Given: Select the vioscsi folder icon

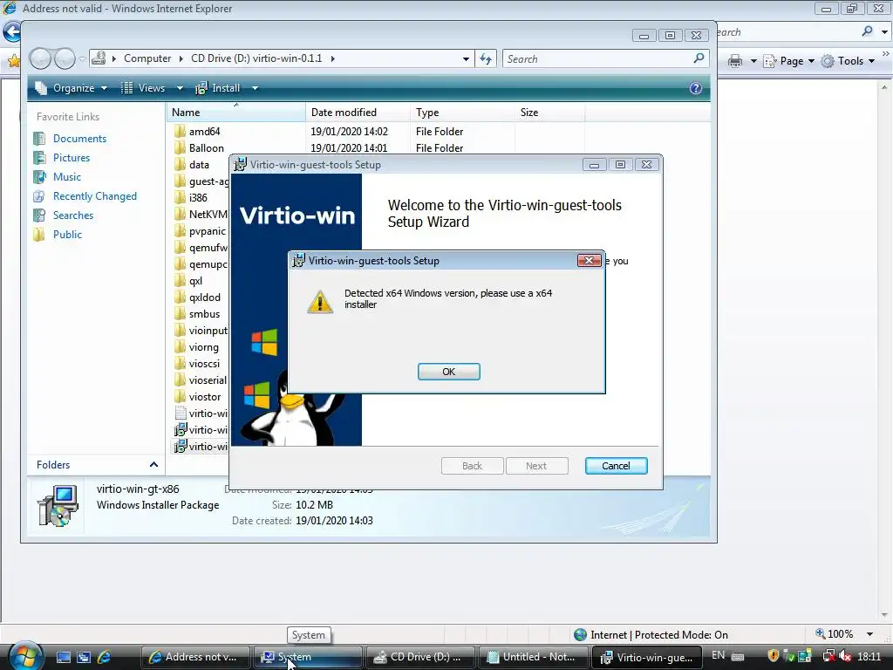Looking at the screenshot, I should (180, 364).
